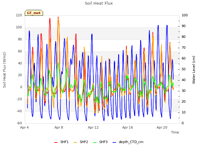Click the 0 right-axis tick label
Screen dimensions: 198x148
(x=183, y=123)
